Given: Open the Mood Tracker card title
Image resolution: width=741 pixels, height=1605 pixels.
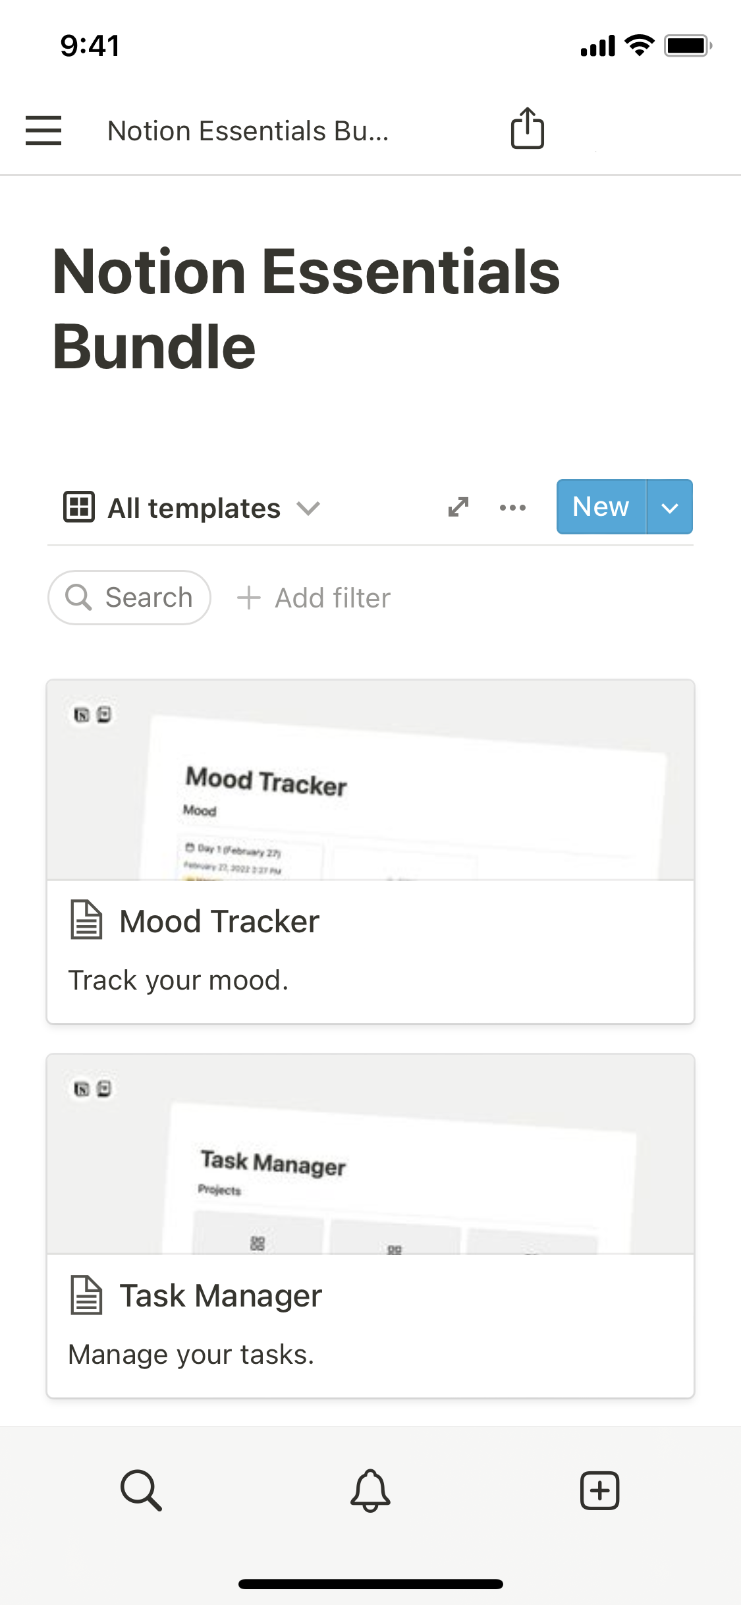Looking at the screenshot, I should [219, 921].
